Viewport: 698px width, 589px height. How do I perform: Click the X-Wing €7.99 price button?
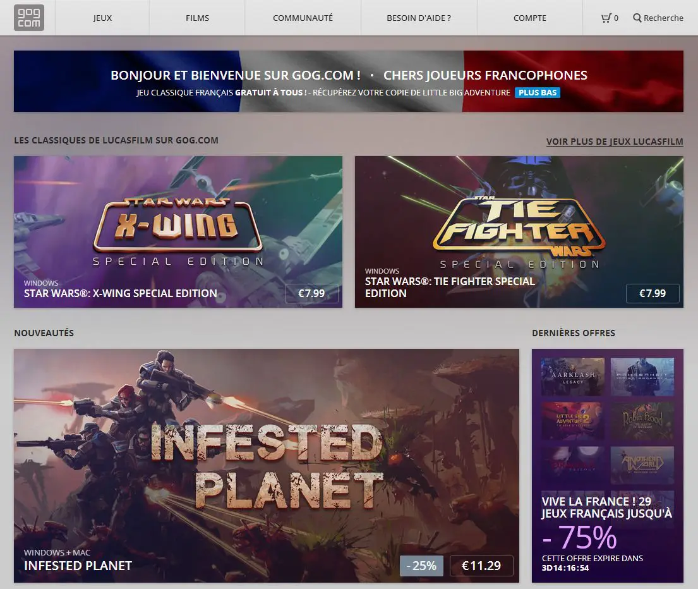(311, 293)
